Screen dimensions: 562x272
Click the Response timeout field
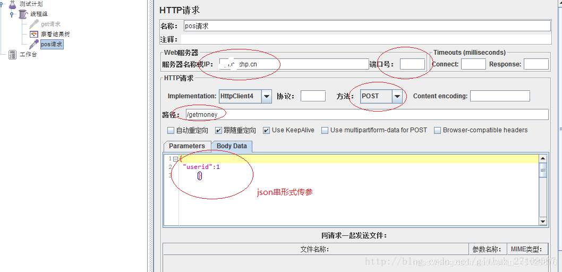536,64
